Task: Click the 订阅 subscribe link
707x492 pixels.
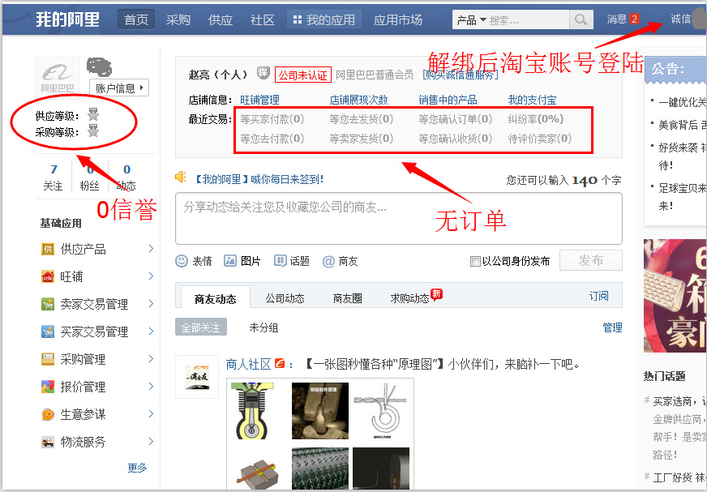Action: pos(599,296)
